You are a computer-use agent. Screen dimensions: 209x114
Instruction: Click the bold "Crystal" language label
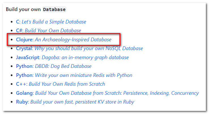(24, 48)
